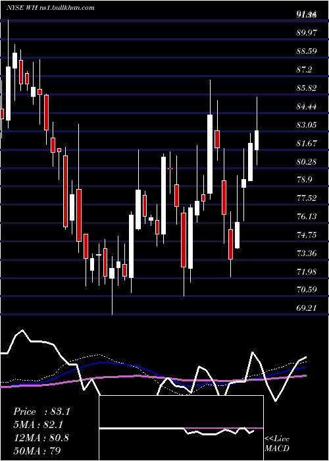Click the 88.59 price axis label
Viewport: 329px width, 461px height.
(307, 51)
